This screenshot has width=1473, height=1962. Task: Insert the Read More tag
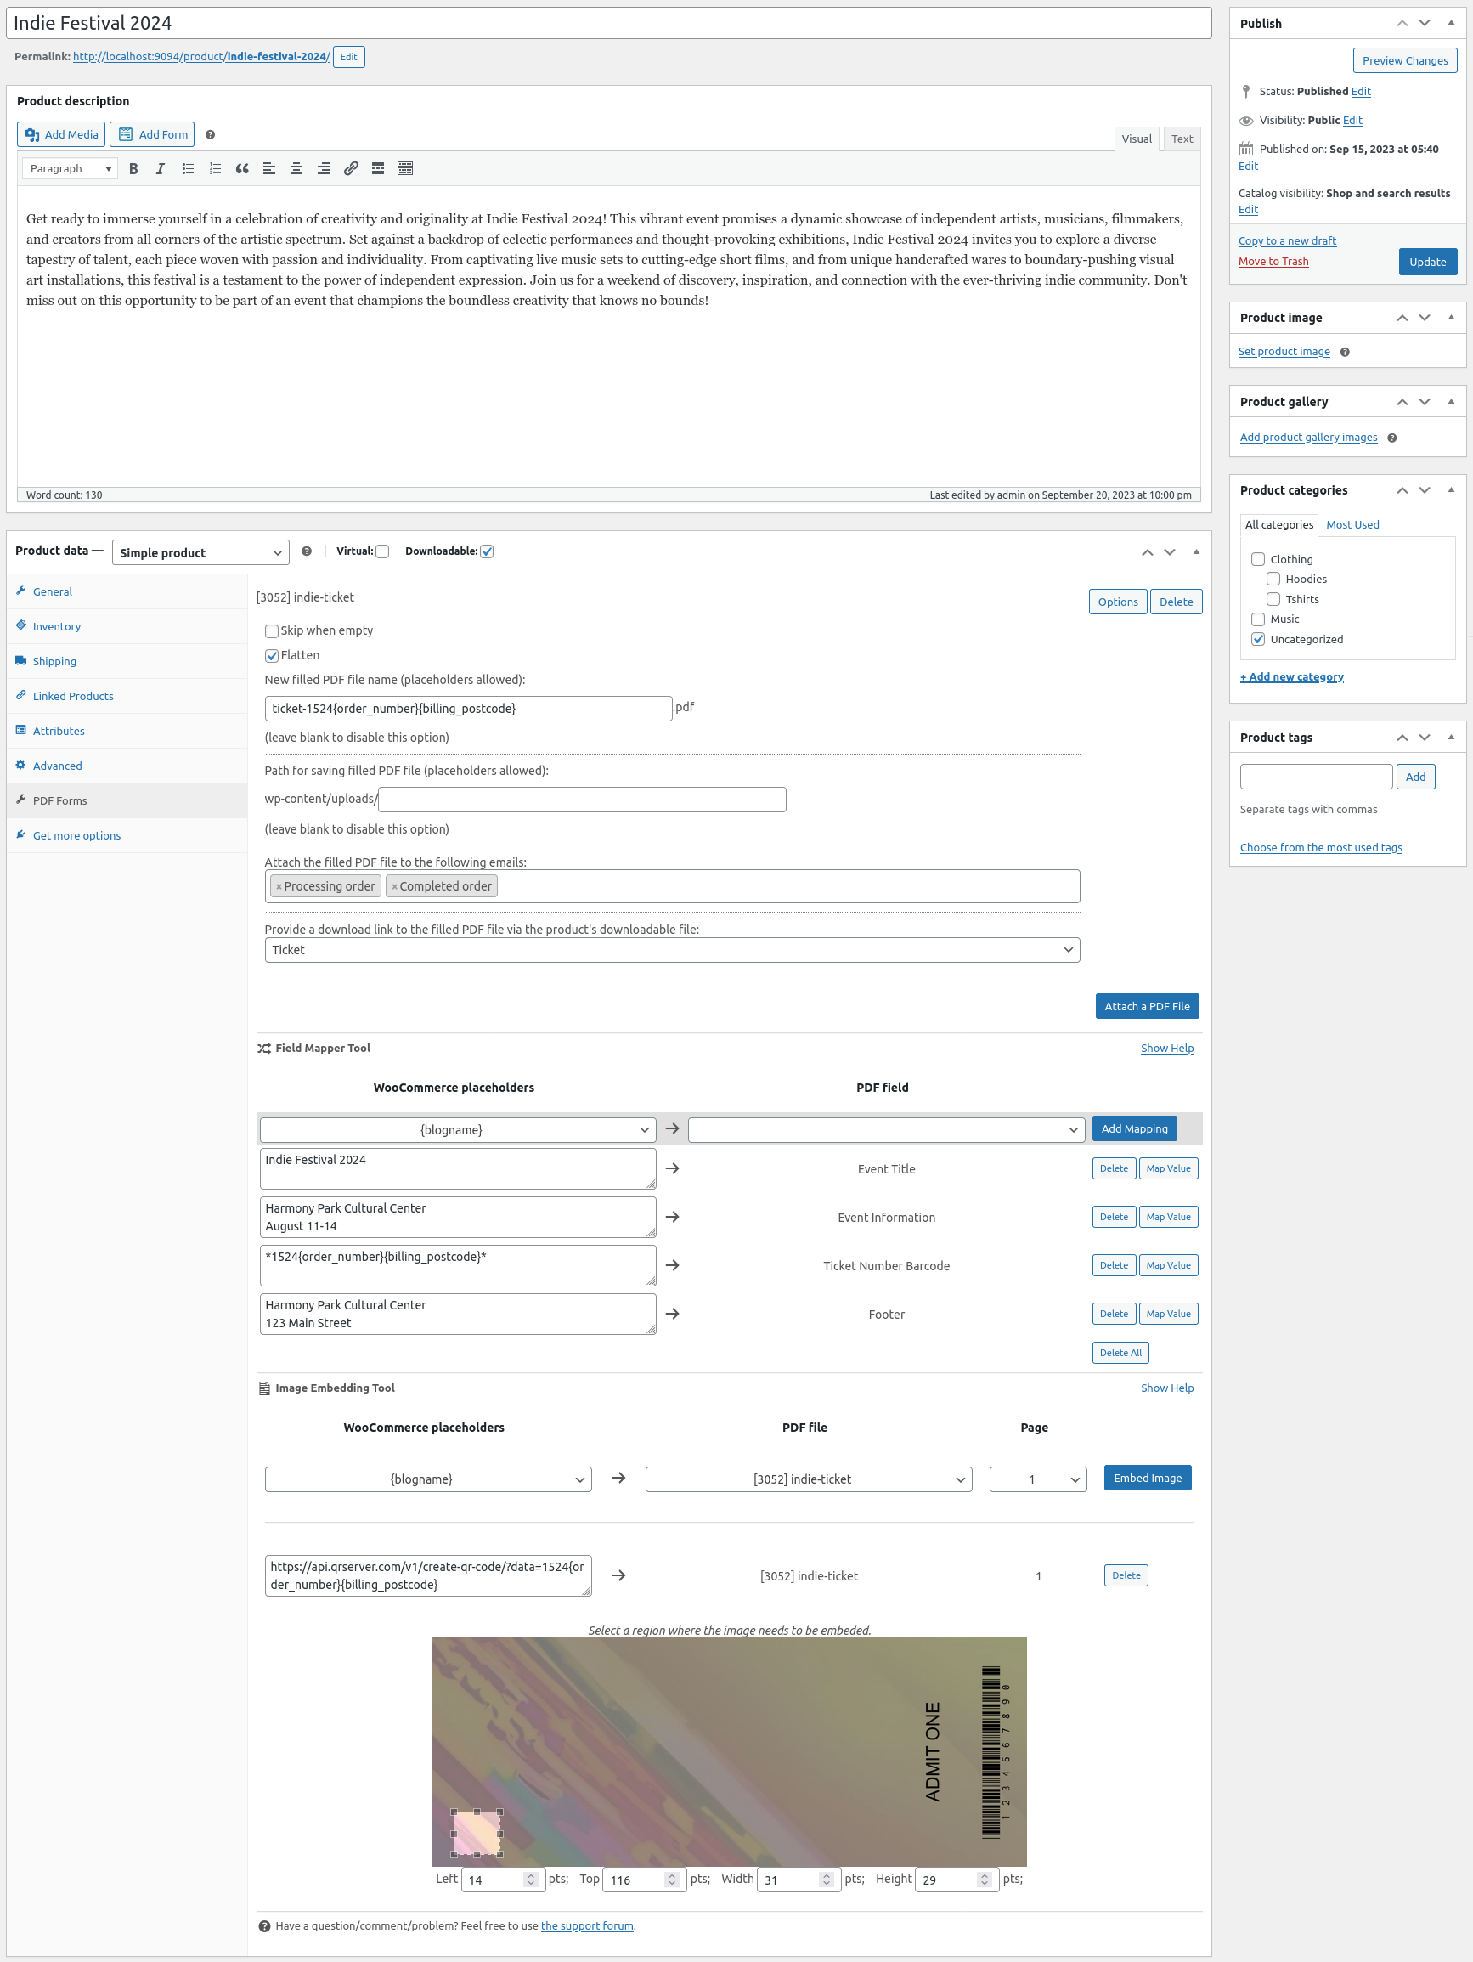tap(378, 168)
